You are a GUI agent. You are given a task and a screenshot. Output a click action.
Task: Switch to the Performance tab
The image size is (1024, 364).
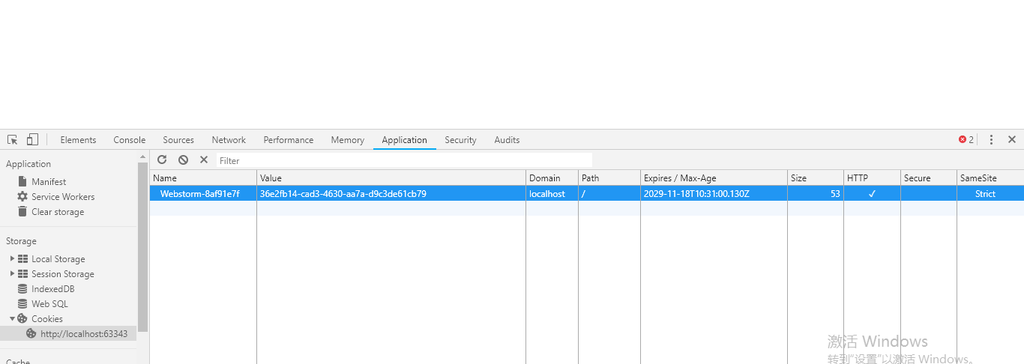(x=289, y=140)
